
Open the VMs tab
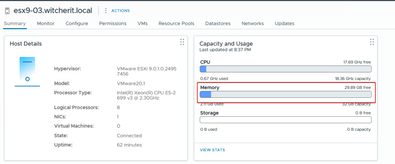[142, 23]
